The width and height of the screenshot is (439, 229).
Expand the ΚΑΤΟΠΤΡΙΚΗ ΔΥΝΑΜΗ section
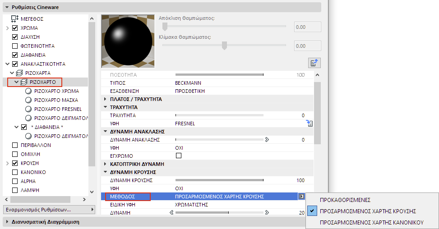105,164
